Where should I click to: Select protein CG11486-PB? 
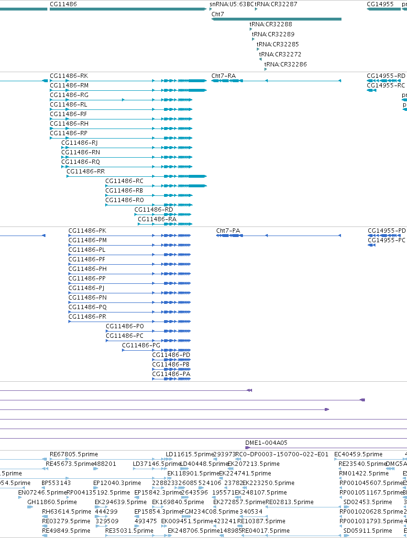coord(171,365)
